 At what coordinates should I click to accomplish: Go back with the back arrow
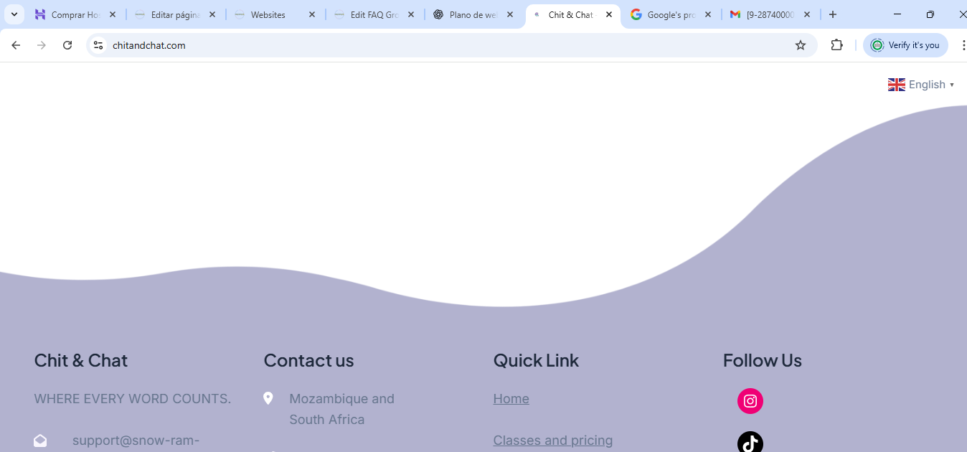pyautogui.click(x=16, y=45)
